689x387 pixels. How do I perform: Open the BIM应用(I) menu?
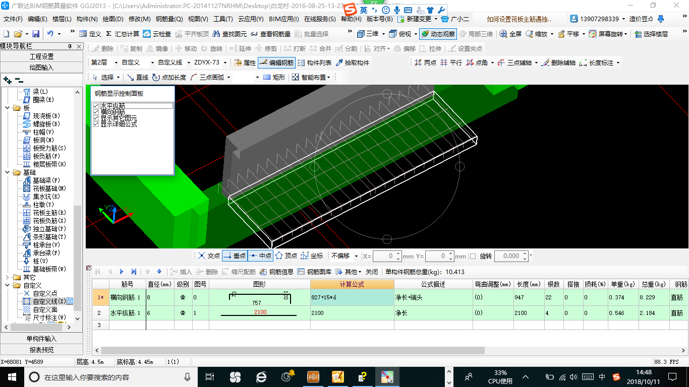pyautogui.click(x=283, y=19)
